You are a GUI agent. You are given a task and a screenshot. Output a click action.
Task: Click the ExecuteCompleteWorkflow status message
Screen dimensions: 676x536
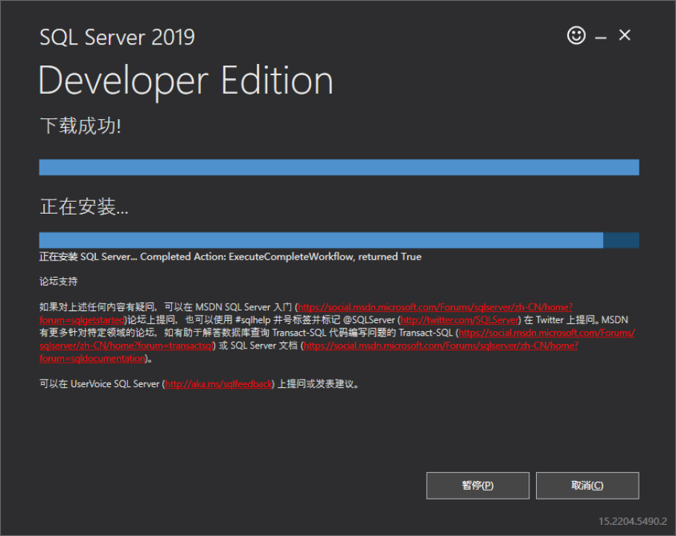(230, 257)
